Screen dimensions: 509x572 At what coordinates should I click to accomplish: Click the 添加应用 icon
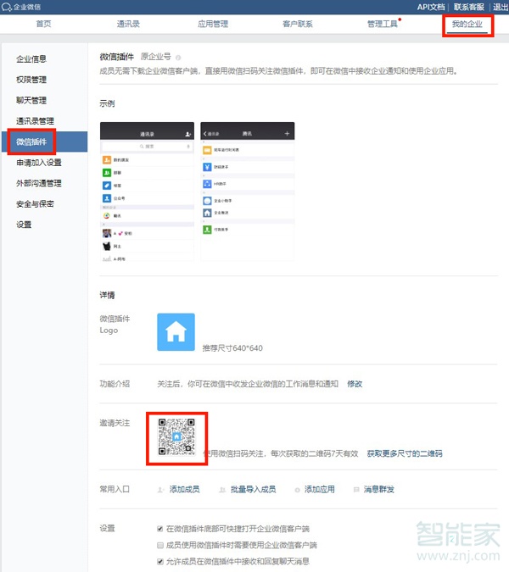296,489
